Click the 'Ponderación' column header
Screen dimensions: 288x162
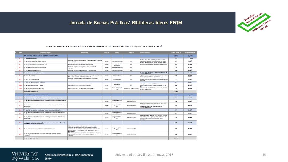point(190,53)
